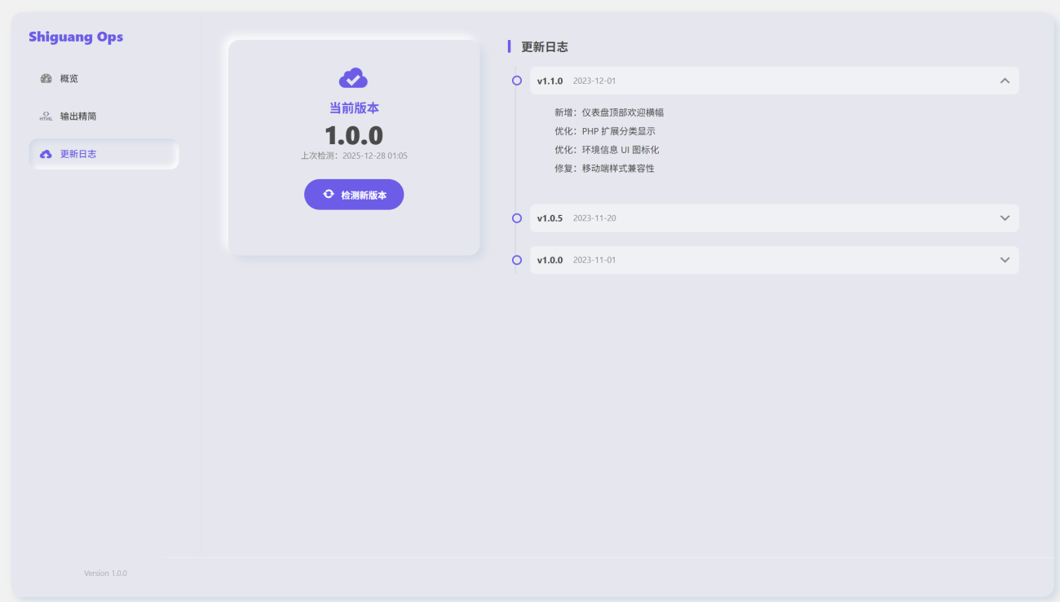
Task: Go to the 输出精简 sidebar menu label
Action: [x=78, y=116]
